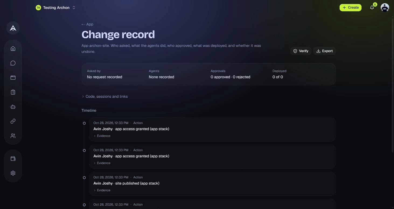Open the Testing Archon workspace switcher
This screenshot has width=394, height=209.
coord(56,8)
